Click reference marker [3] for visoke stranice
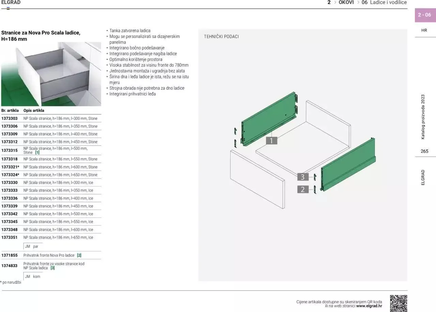 coord(52,268)
